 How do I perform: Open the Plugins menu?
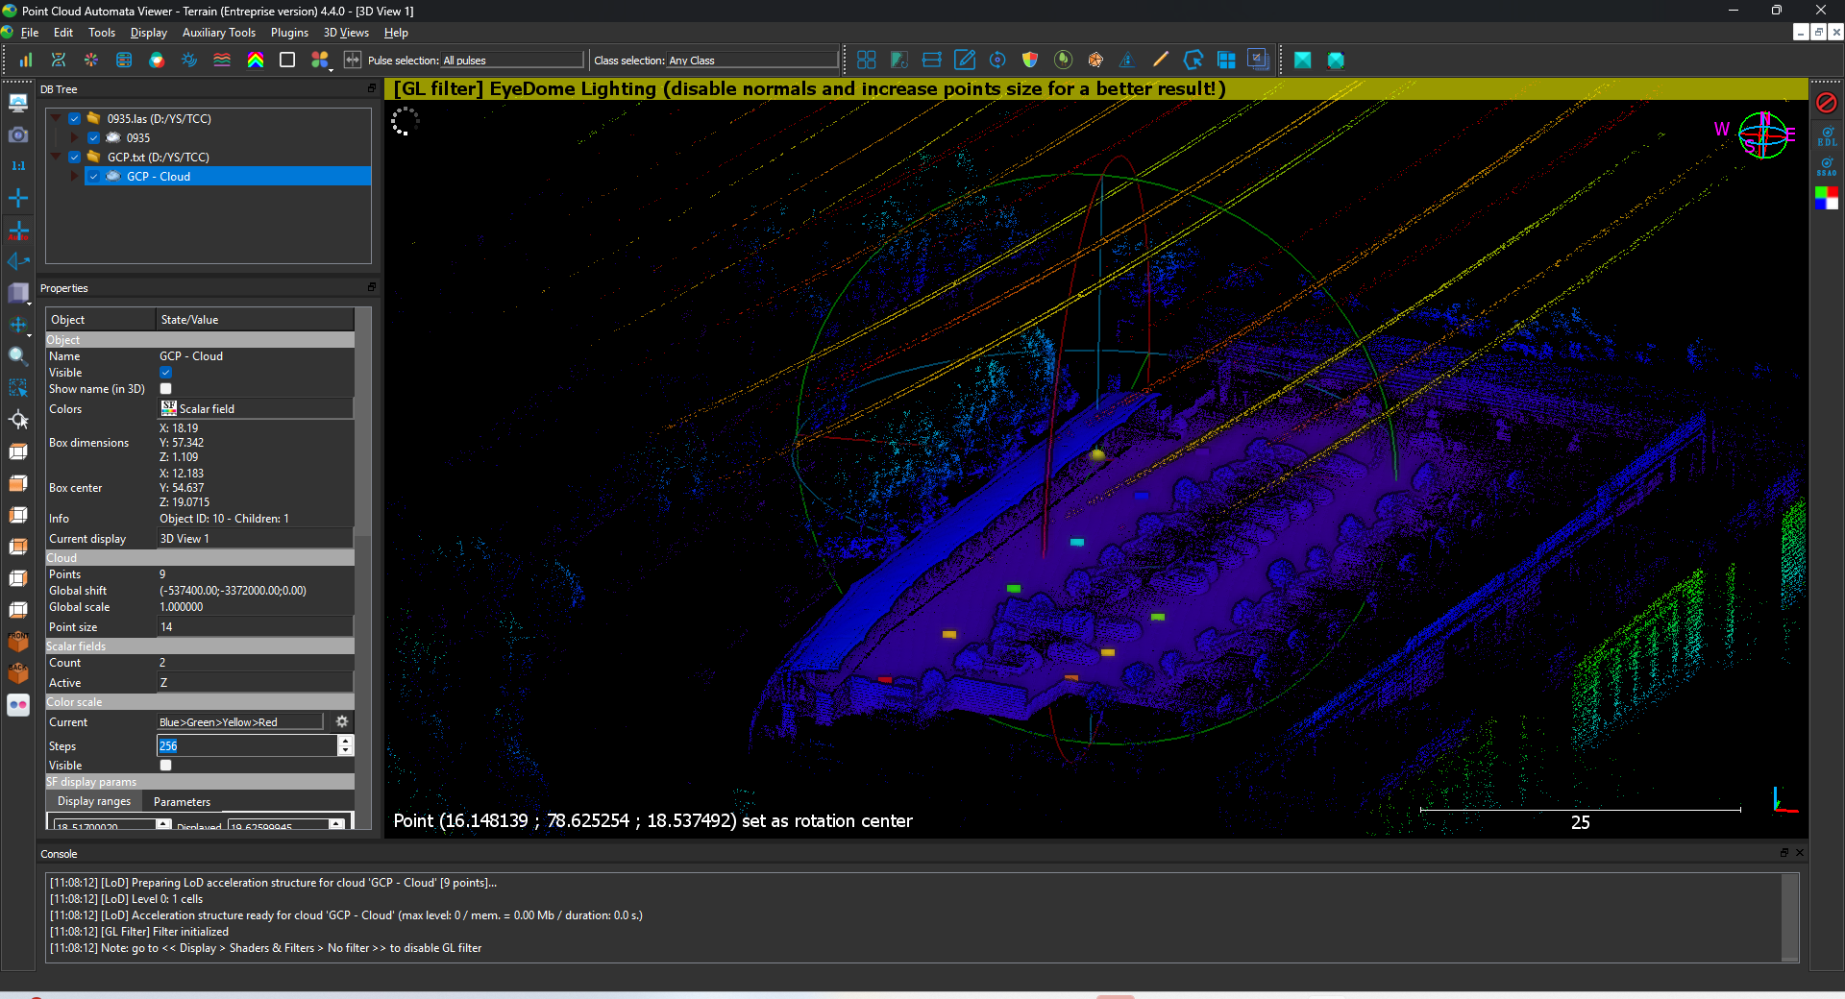coord(289,33)
